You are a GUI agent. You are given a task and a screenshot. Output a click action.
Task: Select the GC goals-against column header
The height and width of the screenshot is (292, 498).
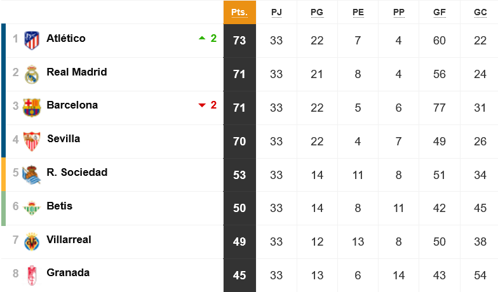(480, 13)
